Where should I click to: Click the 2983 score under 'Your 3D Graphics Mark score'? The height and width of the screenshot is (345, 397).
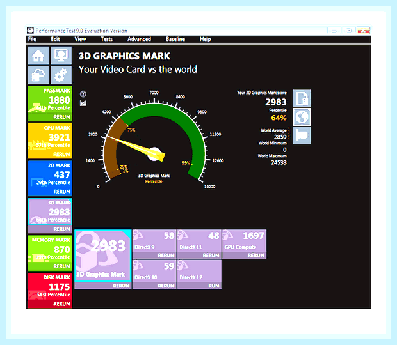(x=276, y=102)
